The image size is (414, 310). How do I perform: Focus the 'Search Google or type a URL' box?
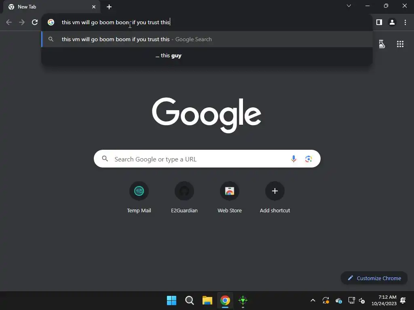[x=207, y=159]
